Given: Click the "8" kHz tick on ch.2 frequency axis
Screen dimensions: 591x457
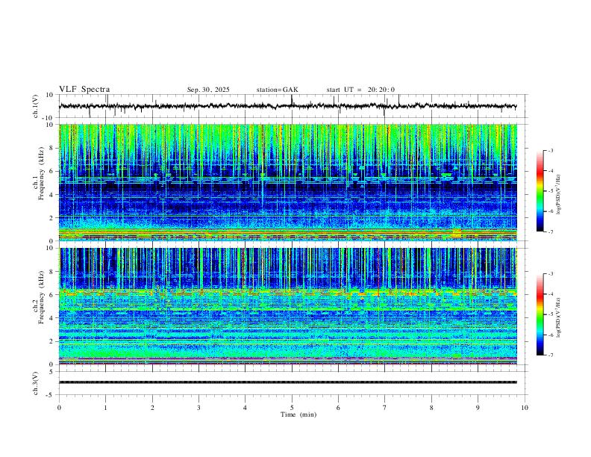Looking at the screenshot, I should pyautogui.click(x=52, y=272).
